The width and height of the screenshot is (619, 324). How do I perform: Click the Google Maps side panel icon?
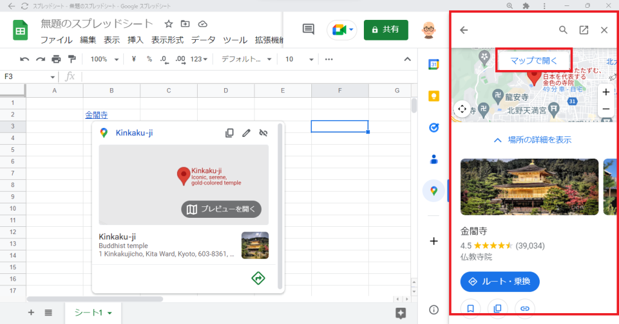pos(433,191)
